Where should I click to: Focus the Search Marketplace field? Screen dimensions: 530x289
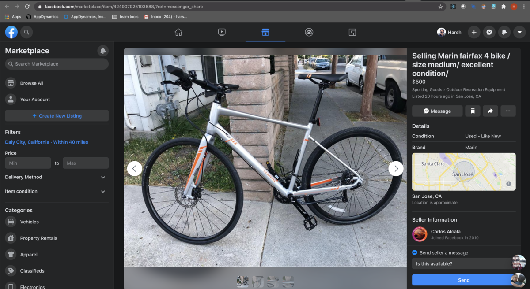57,64
